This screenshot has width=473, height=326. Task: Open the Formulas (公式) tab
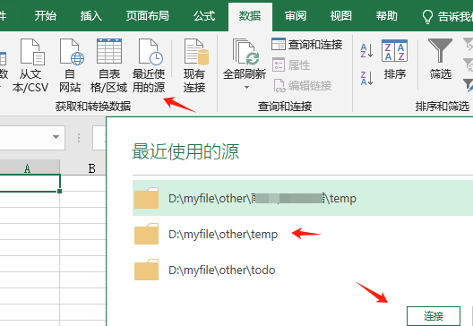204,16
